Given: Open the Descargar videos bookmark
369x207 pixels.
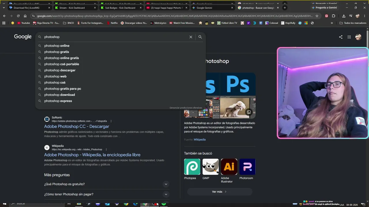Looking at the screenshot, I should (134, 23).
